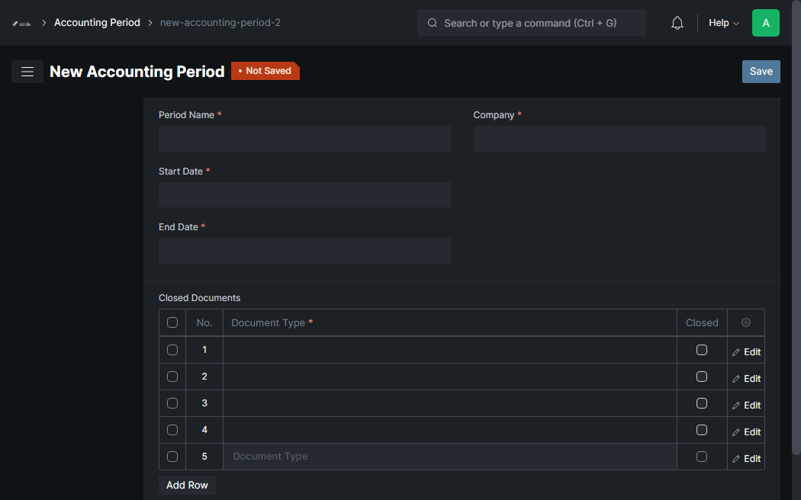
Task: Open the notifications bell
Action: tap(677, 23)
